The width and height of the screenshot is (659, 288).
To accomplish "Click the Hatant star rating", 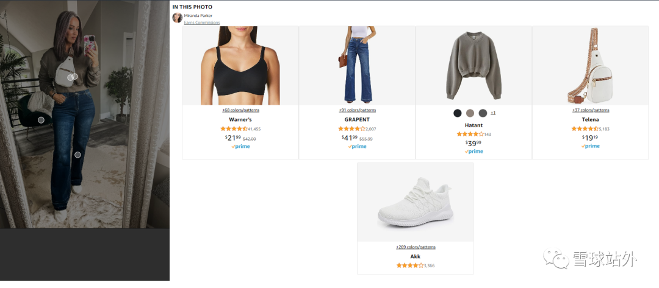I will tap(470, 134).
